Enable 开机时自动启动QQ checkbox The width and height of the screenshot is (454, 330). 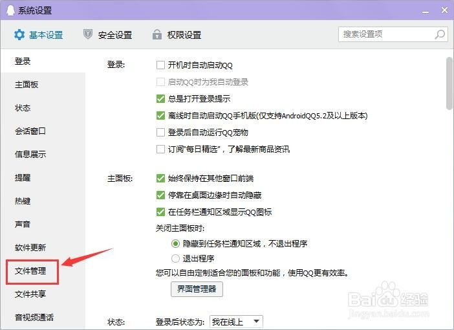pyautogui.click(x=160, y=65)
